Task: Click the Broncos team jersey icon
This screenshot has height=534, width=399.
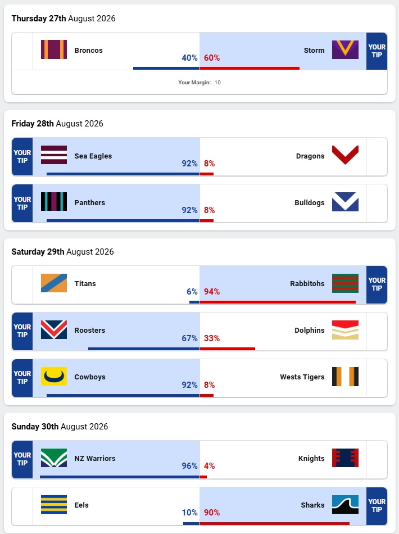Action: [54, 49]
